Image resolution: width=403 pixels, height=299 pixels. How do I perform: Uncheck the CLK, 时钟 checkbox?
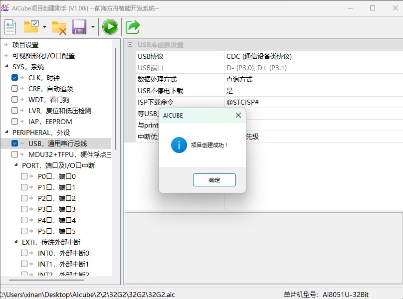point(14,77)
